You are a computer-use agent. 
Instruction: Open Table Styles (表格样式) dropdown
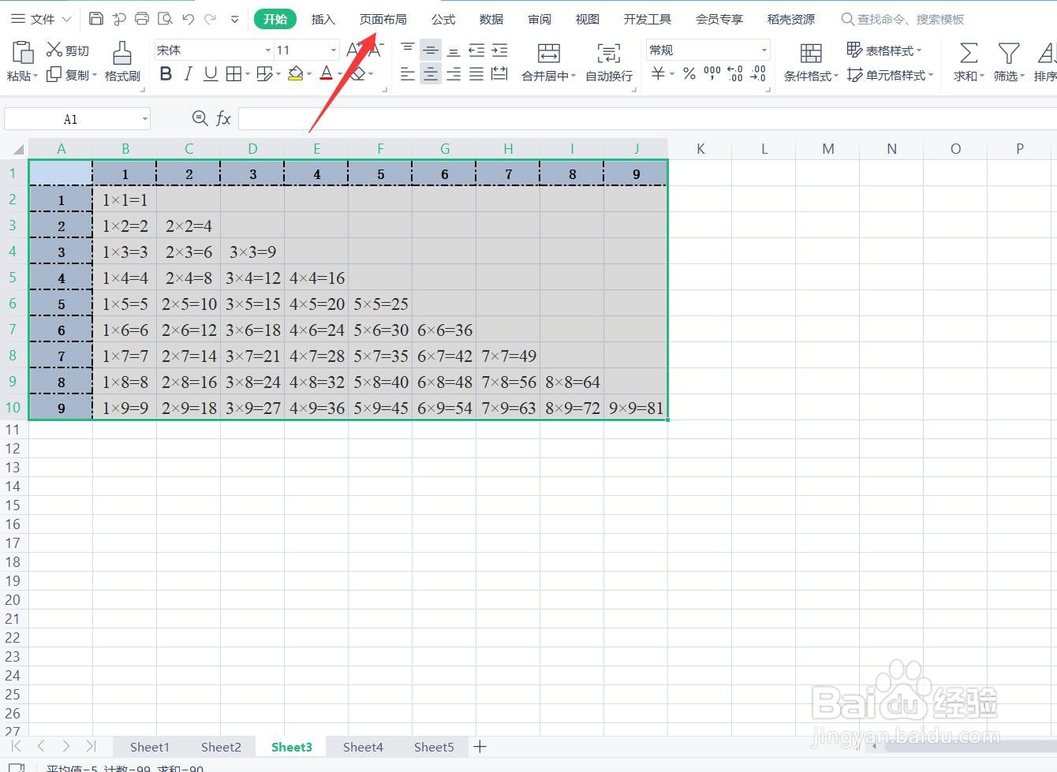click(x=884, y=50)
